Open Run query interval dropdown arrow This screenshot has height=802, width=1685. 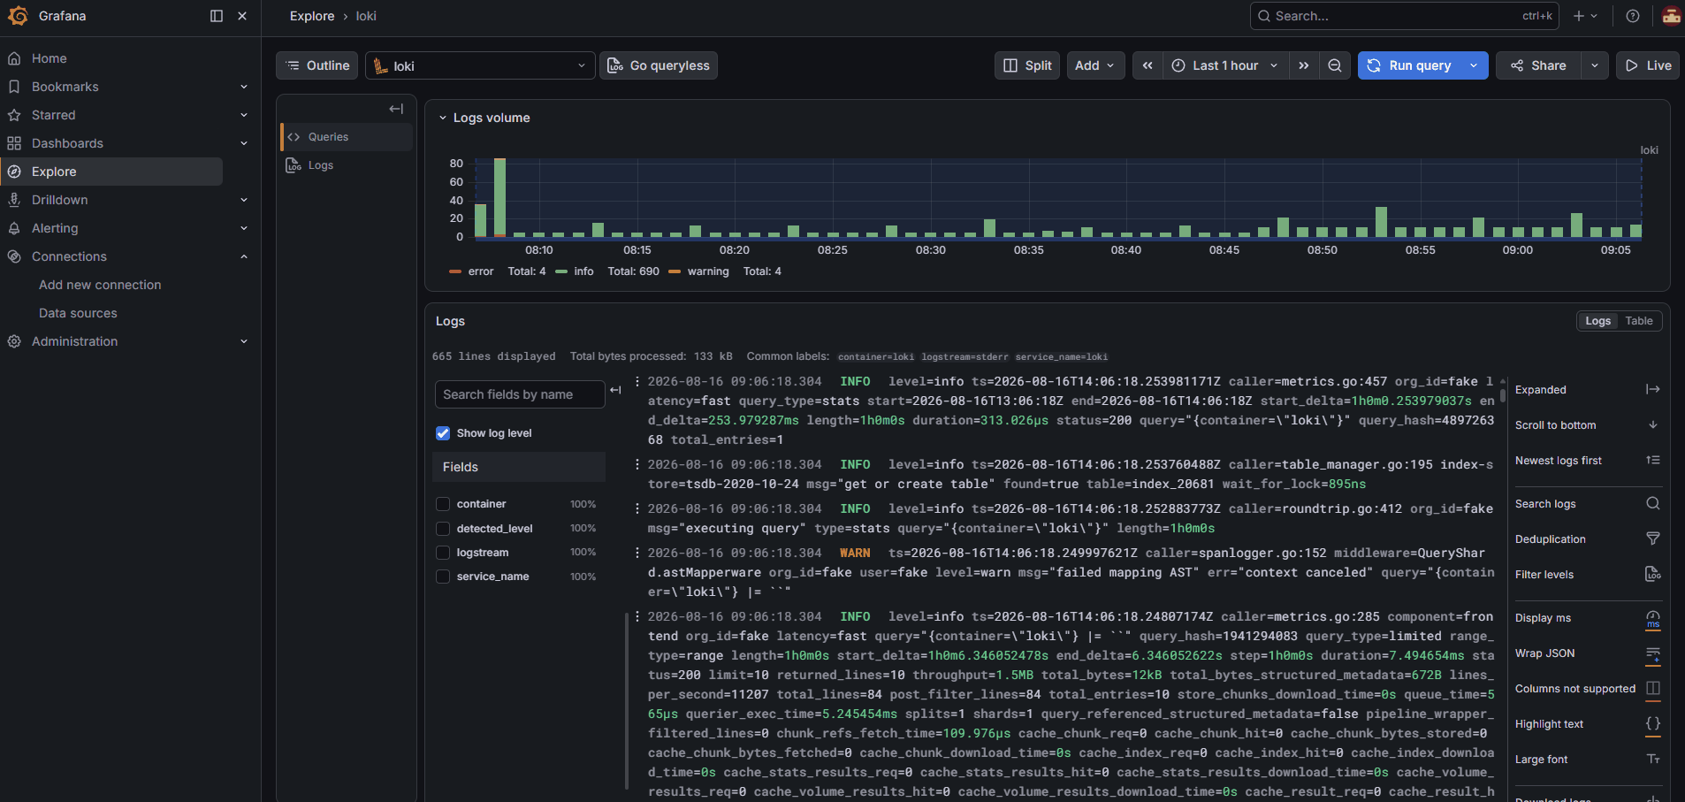1474,65
